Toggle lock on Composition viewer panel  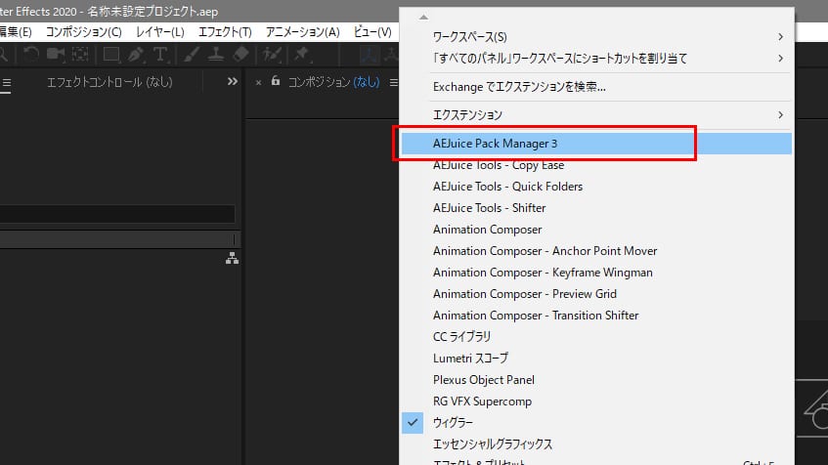[x=275, y=81]
